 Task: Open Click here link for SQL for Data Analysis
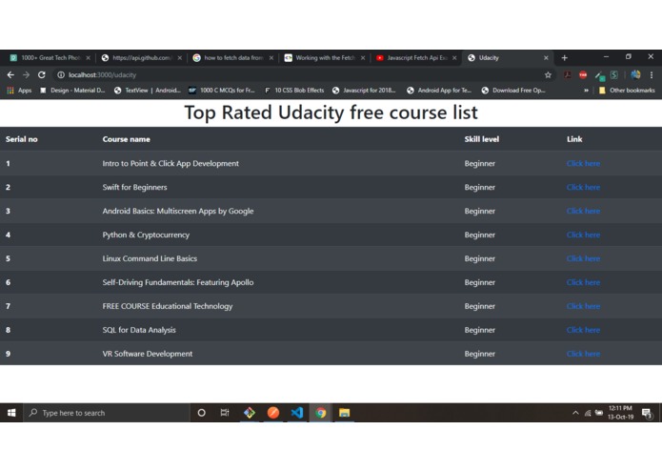point(583,330)
